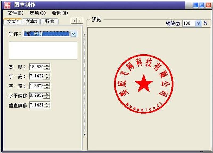Image resolution: width=213 pixels, height=153 pixels.
Task: Collapse the panel using the upper splitter arrow
Action: pyautogui.click(x=85, y=34)
